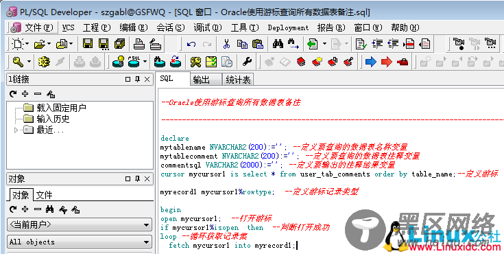
Task: Click the red toolbox icon
Action: (403, 62)
